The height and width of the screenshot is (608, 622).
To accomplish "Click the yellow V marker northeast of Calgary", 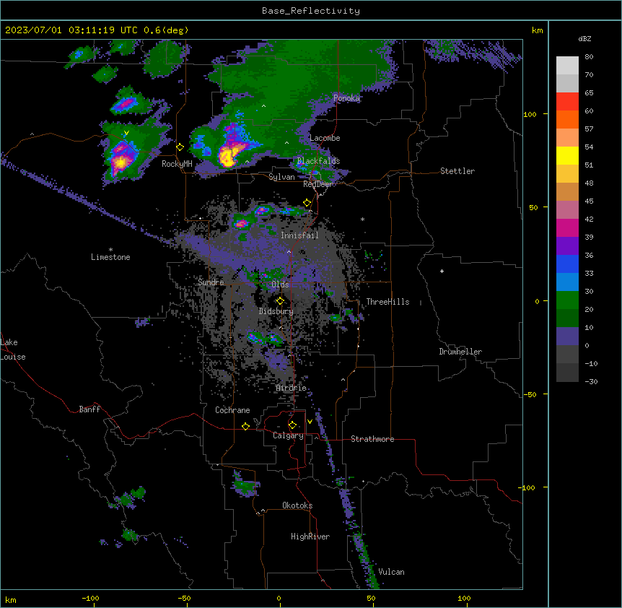I will tap(310, 422).
